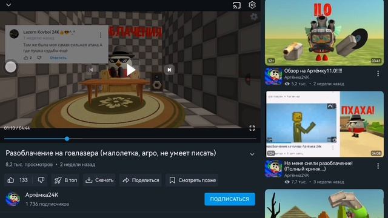Click the 01:10 / 04:44 playback time

click(x=17, y=128)
